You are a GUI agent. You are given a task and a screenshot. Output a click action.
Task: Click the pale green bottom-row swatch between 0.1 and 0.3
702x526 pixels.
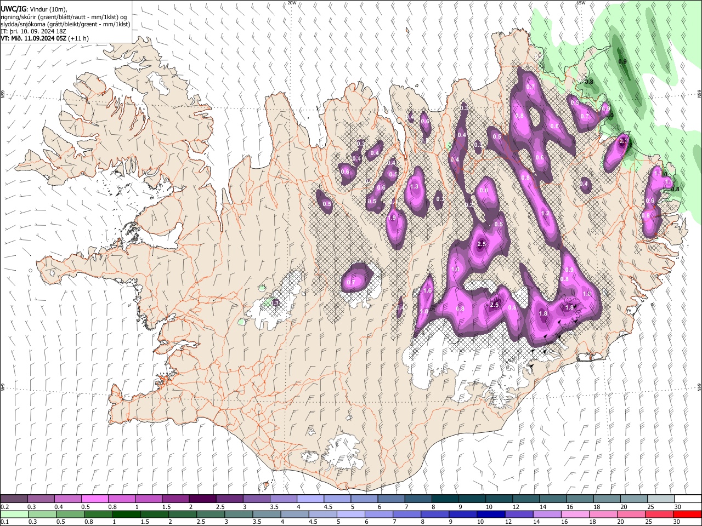coord(14,514)
